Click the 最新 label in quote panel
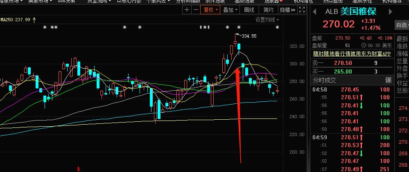Screen dimensions: 409x172 (402, 39)
